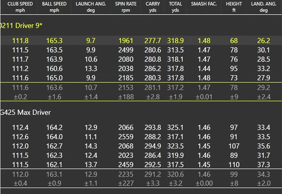Select total distance value 318.1
282x194 pixels.
176,59
